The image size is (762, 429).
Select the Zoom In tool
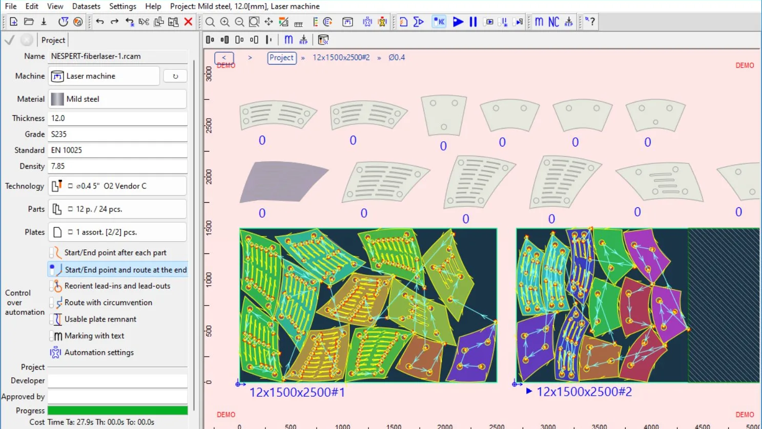pos(225,22)
